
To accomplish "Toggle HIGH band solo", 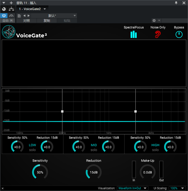I will [x=155, y=150].
